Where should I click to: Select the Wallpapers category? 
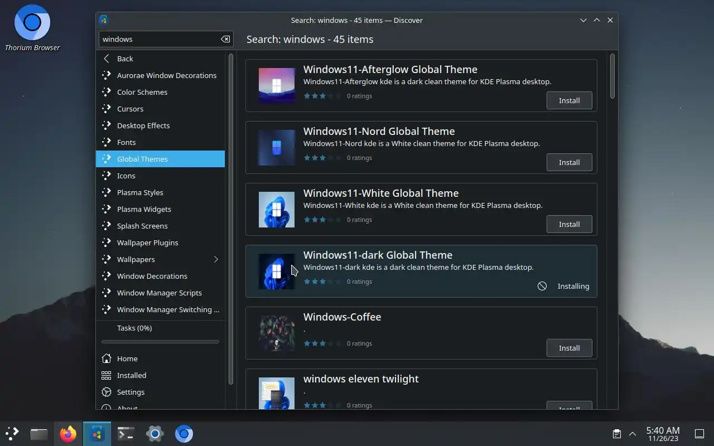[x=160, y=259]
